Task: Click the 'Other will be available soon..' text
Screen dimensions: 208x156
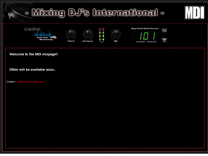Action: pyautogui.click(x=33, y=70)
